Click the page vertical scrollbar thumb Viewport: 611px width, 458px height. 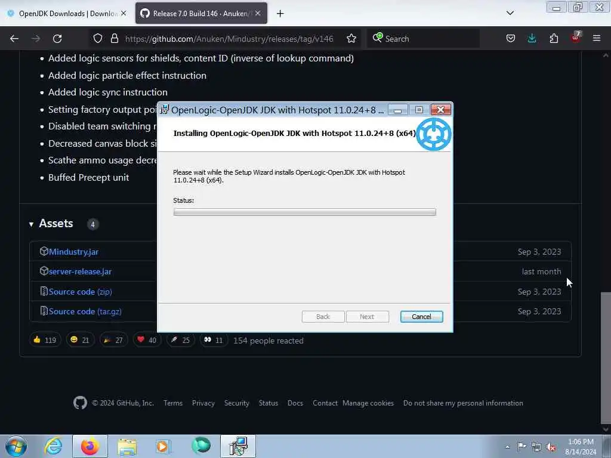pos(606,357)
